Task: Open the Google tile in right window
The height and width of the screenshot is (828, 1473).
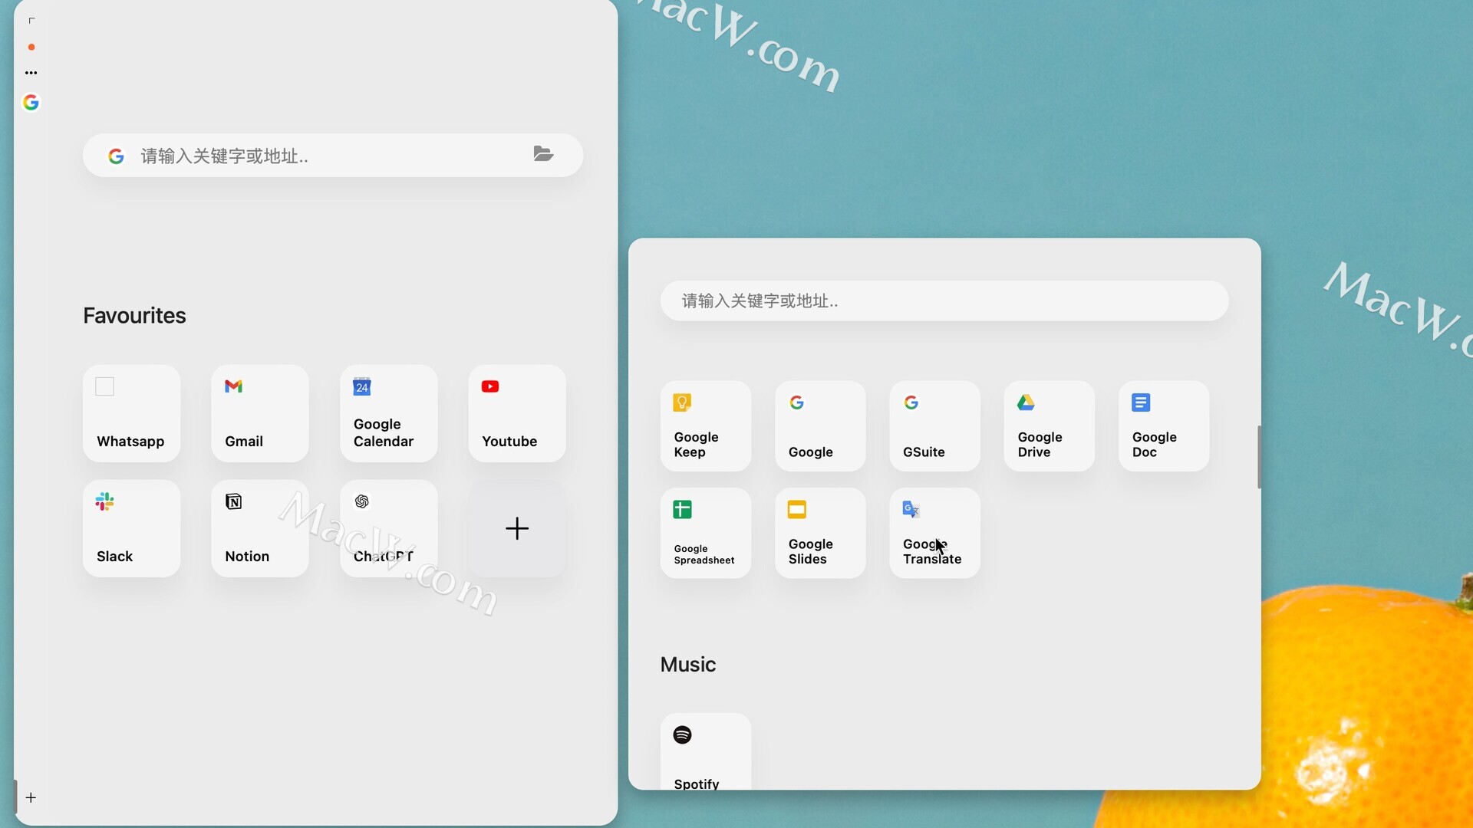Action: click(820, 426)
